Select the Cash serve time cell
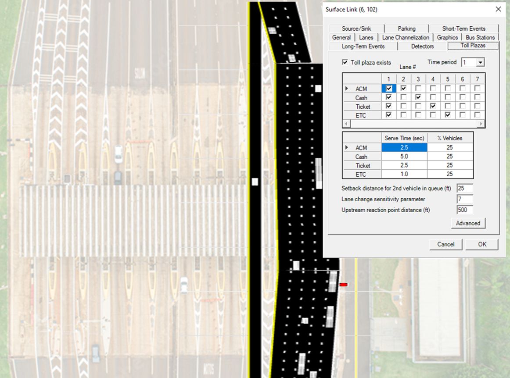 (x=404, y=157)
